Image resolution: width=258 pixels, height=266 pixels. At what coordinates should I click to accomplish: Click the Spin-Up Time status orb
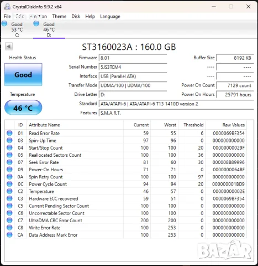pyautogui.click(x=9, y=140)
